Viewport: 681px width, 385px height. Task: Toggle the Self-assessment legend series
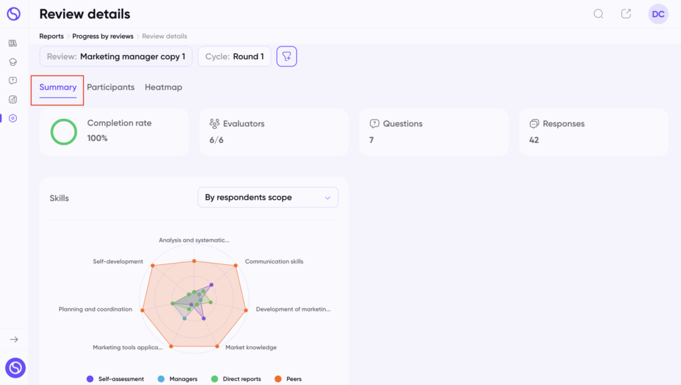pos(115,379)
